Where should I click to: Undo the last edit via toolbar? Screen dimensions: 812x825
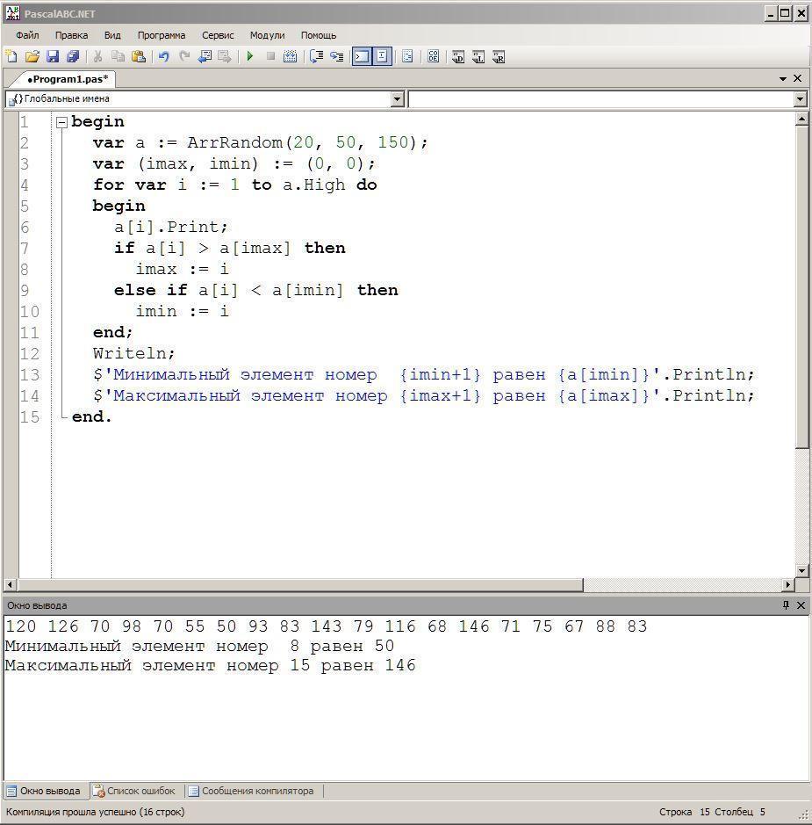coord(163,57)
